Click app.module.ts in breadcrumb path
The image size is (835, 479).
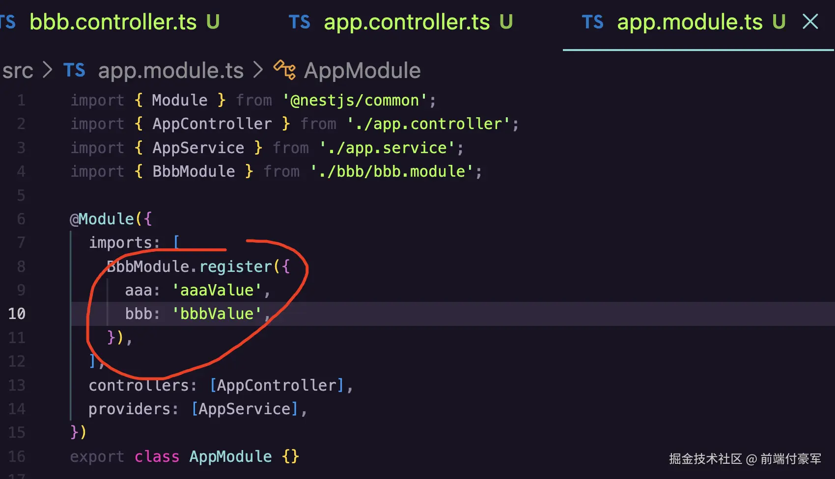(x=170, y=71)
